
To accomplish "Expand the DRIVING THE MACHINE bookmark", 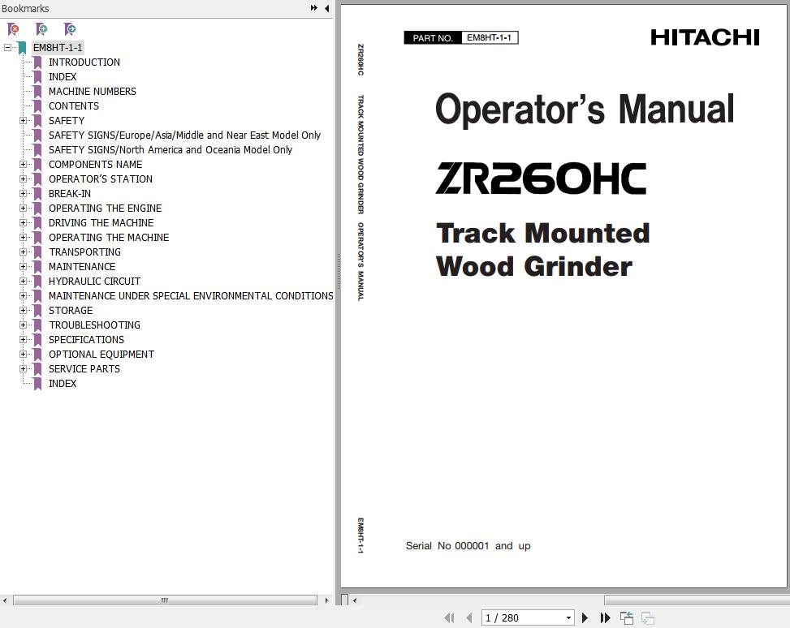I will point(23,222).
